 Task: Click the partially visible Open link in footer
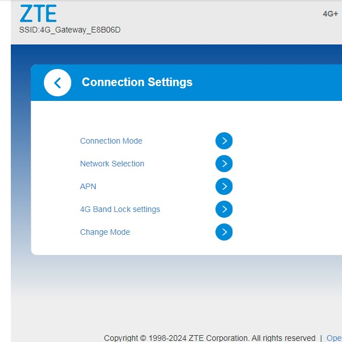[334, 338]
